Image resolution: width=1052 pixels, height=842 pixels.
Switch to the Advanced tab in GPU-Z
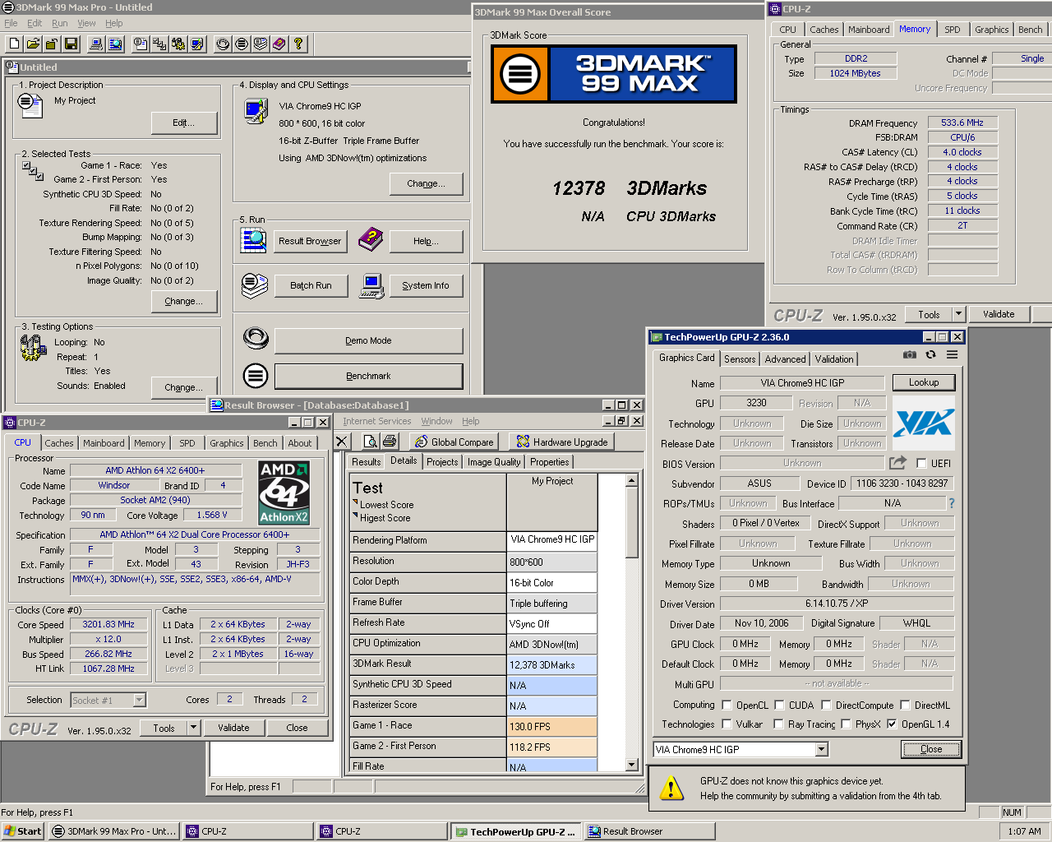[x=785, y=359]
